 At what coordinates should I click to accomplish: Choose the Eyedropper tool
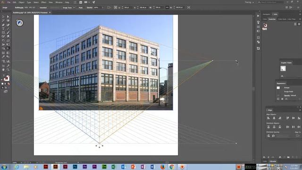[3, 57]
